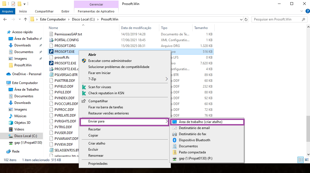The height and width of the screenshot is (173, 310).
Task: Select the PVRIGHTS.DDF file
Action: 65,121
